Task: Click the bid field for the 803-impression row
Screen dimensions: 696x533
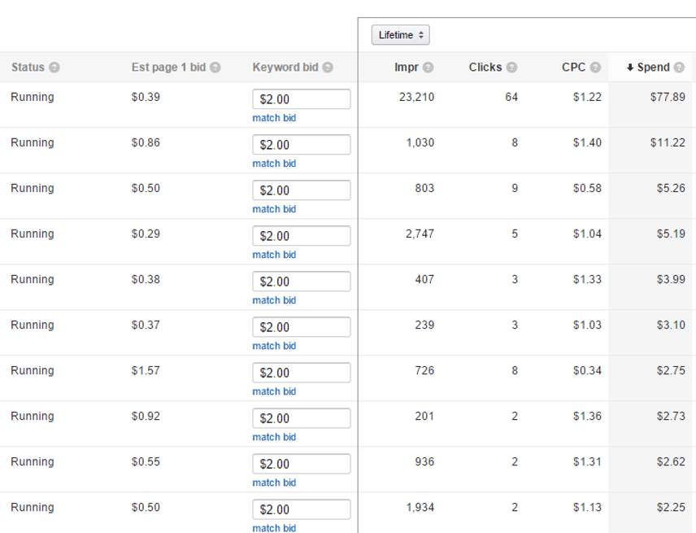Action: pyautogui.click(x=301, y=190)
